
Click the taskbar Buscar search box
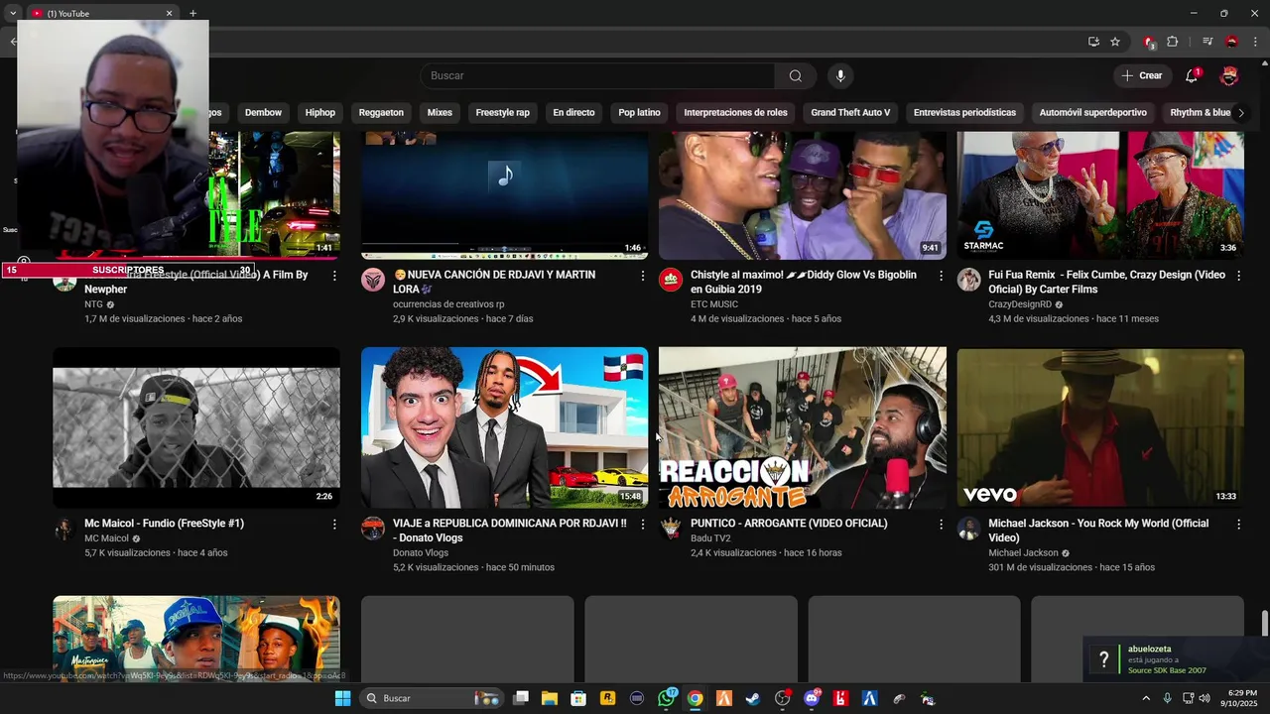(x=432, y=698)
